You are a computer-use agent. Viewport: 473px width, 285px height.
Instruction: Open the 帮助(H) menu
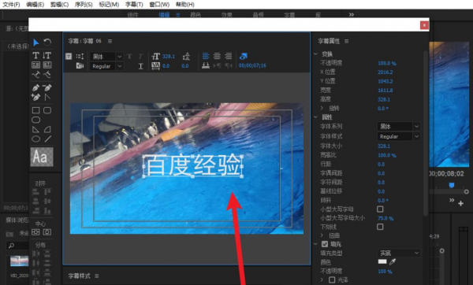pos(185,5)
